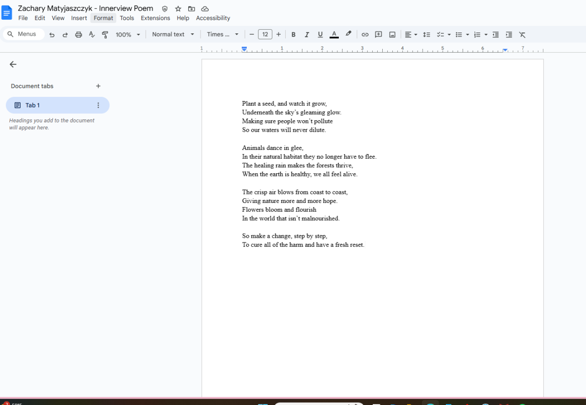
Task: Toggle underline formatting
Action: (320, 34)
